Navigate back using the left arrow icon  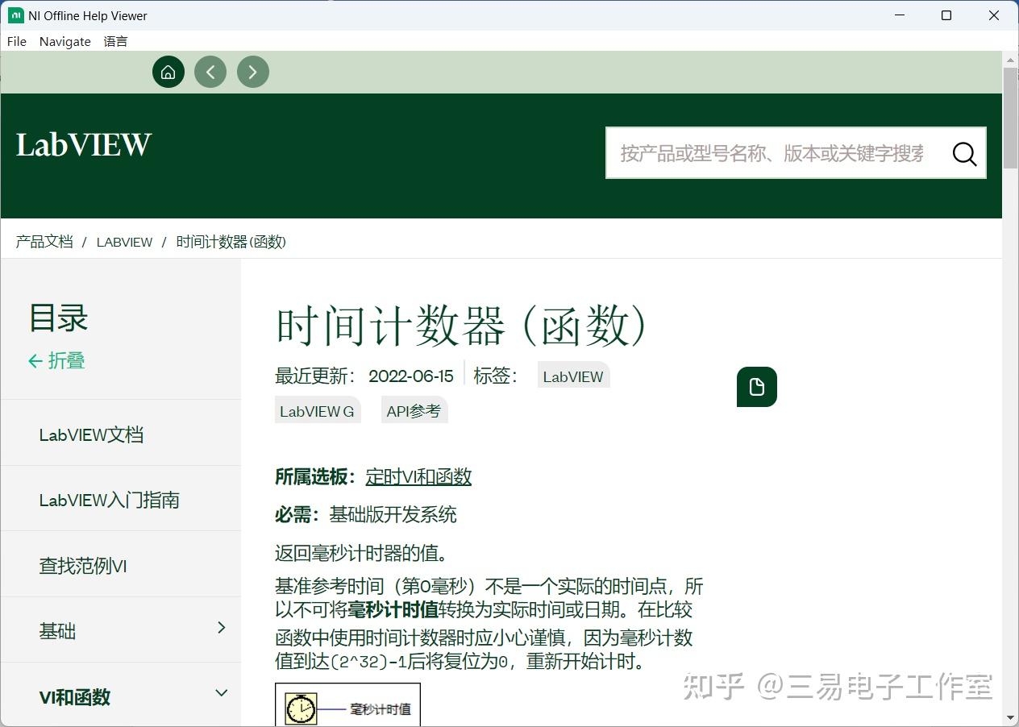(210, 72)
